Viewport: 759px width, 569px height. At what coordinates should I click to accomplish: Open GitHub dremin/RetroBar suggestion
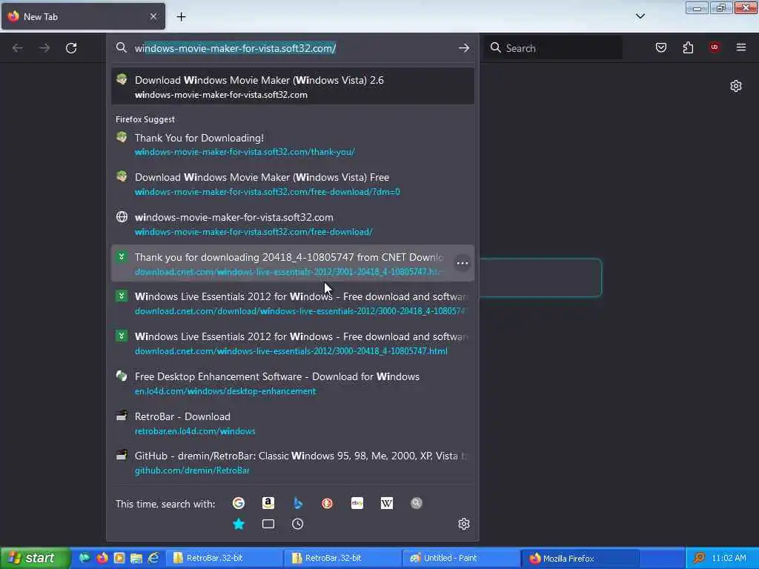[x=292, y=462]
